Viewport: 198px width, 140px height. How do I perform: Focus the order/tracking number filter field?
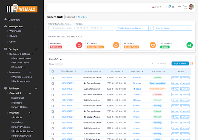61,28
